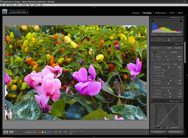Select the Graduated Filter tool
Viewport: 188px width, 138px height.
(x=169, y=39)
